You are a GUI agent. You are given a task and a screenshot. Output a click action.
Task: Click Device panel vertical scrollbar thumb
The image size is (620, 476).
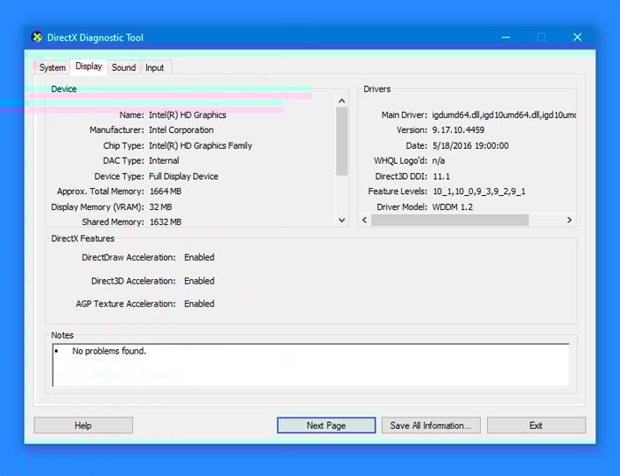click(x=342, y=141)
